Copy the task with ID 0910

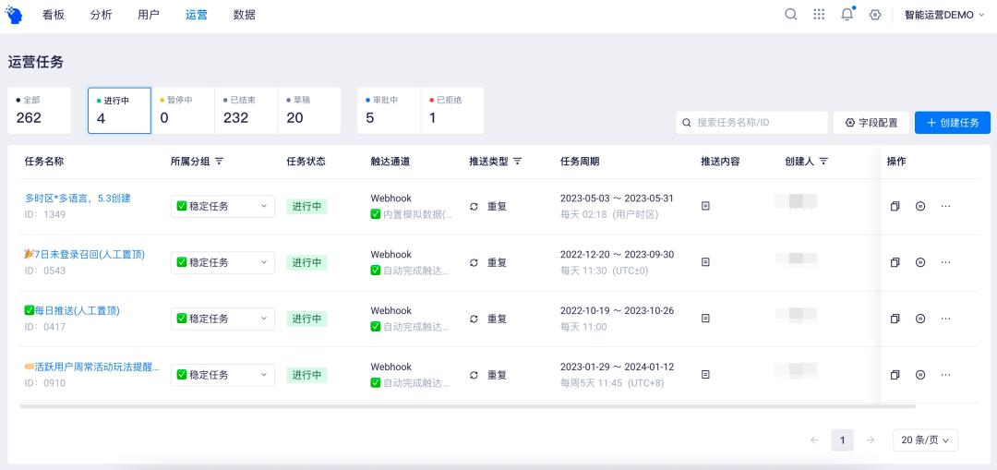click(895, 375)
